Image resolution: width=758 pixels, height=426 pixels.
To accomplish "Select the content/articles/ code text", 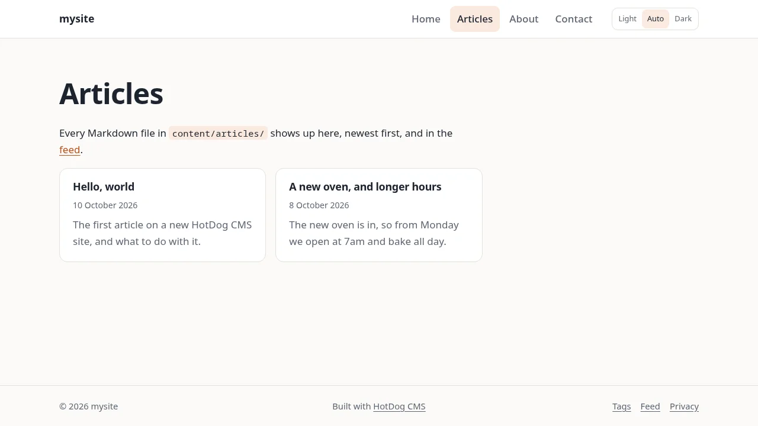I will coord(218,134).
